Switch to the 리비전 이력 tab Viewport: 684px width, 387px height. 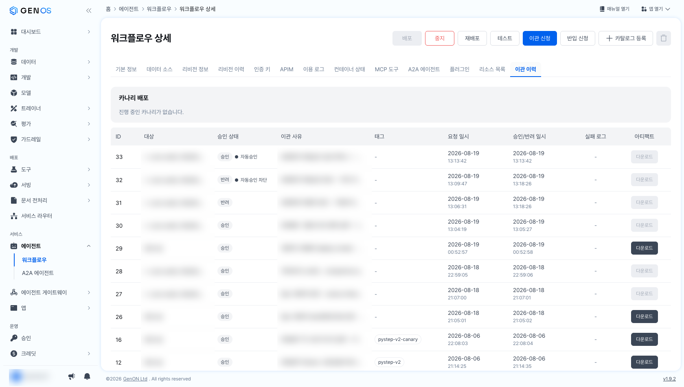pyautogui.click(x=231, y=69)
